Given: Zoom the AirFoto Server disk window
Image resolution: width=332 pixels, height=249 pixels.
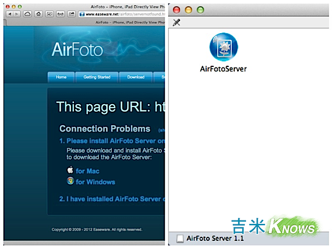Looking at the screenshot, I should coord(200,10).
